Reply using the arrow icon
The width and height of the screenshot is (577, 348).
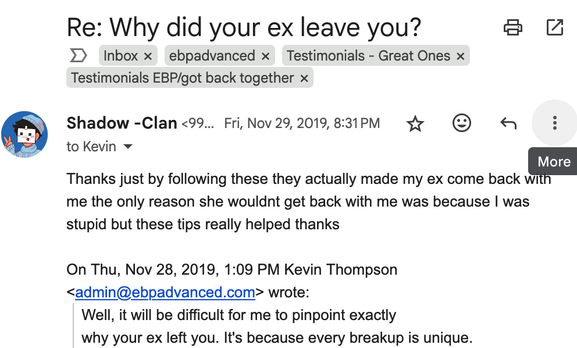pyautogui.click(x=508, y=123)
